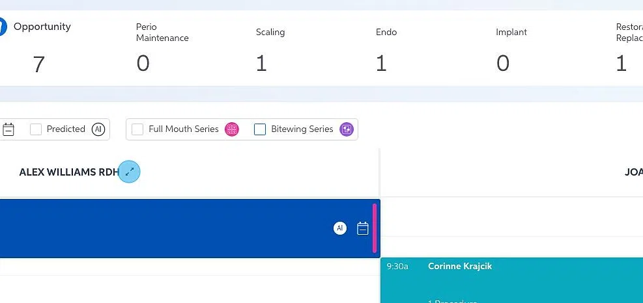Click the Alex Williams RDH column header

[x=69, y=172]
